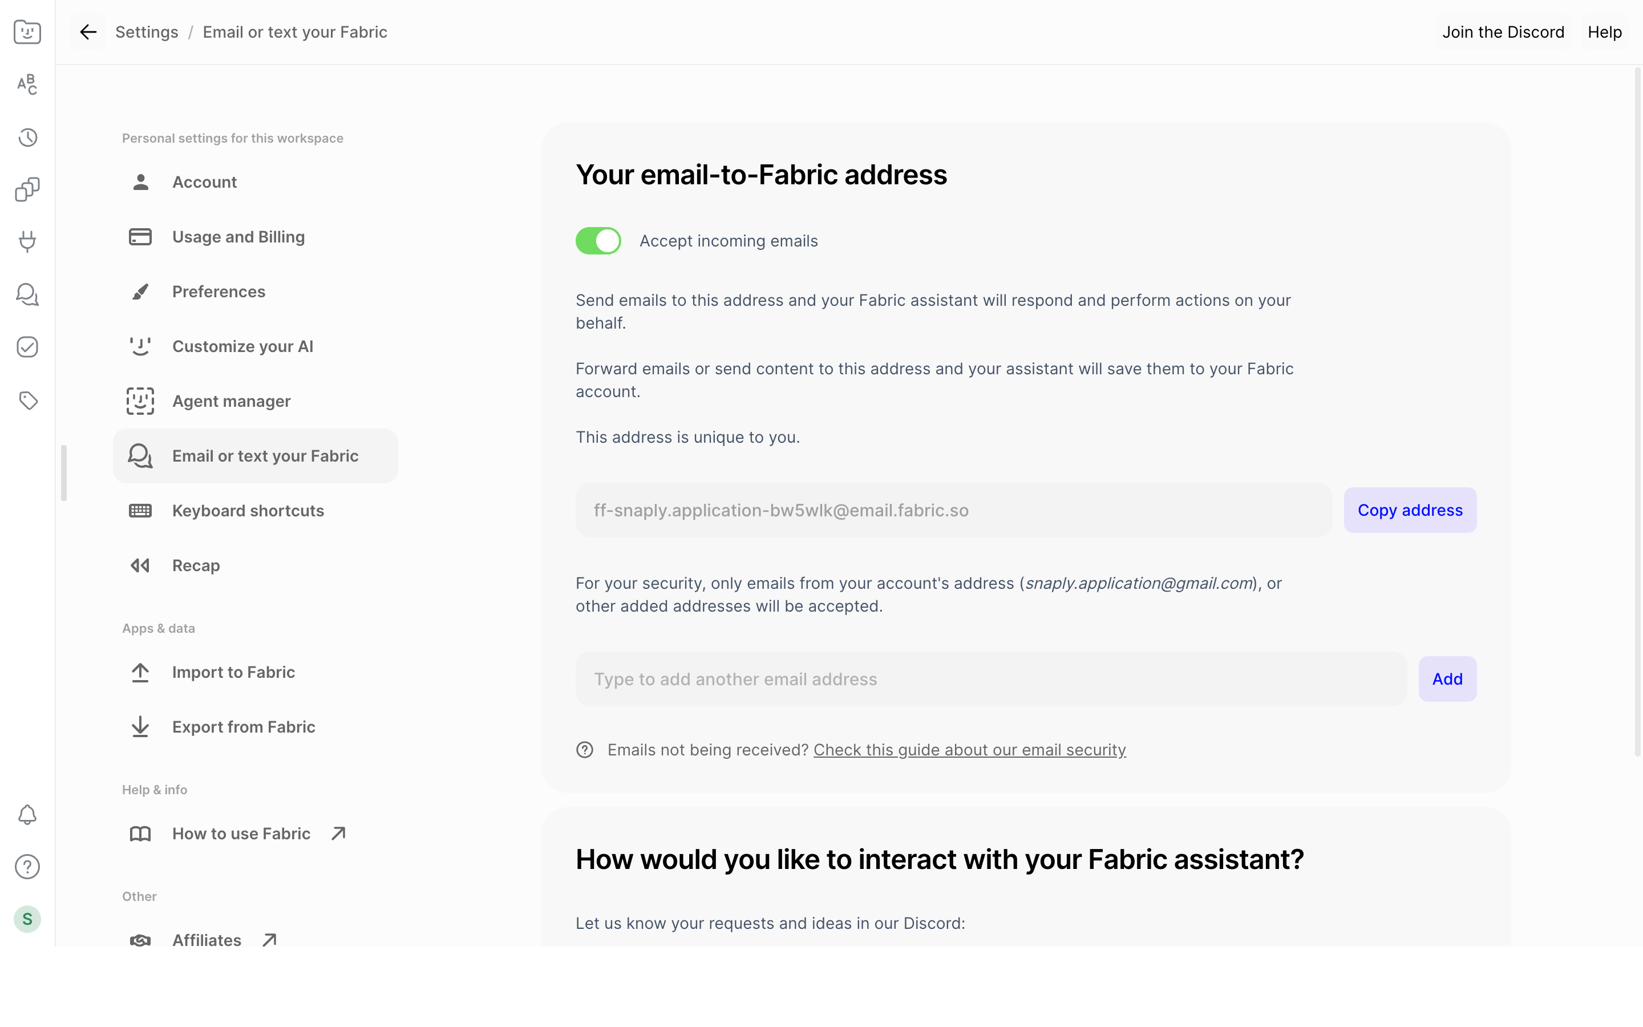Open the question mark help icon in left rail
The height and width of the screenshot is (1027, 1643).
pos(27,867)
